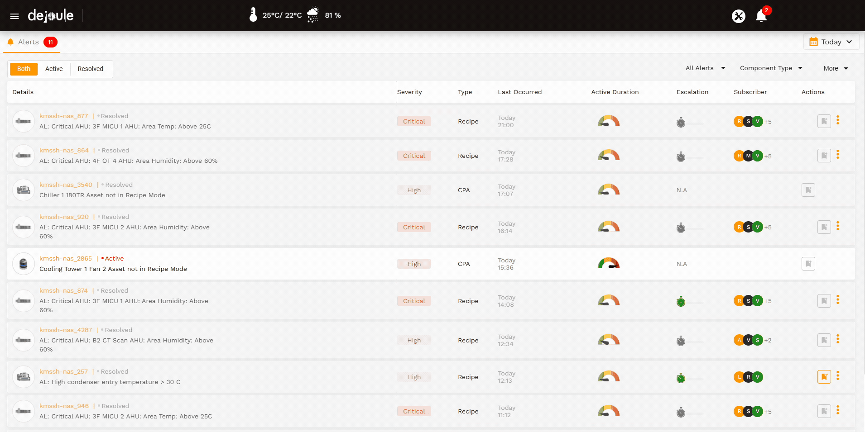Click active duration gauge for kmssh-nas_2865

point(608,264)
